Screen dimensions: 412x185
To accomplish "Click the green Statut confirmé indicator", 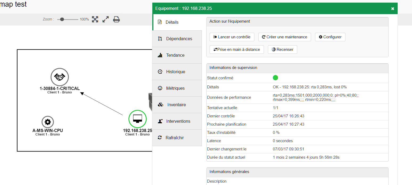I will 275,78.
